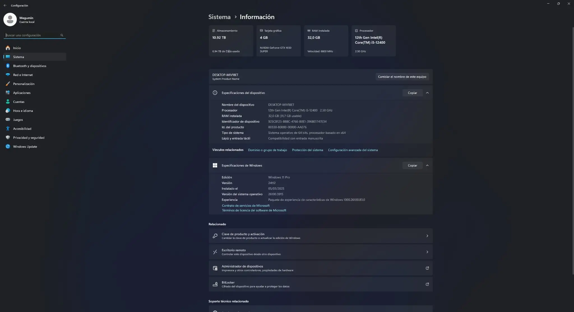Viewport: 574px width, 312px height.
Task: Select OS version value 26100.3915
Action: click(276, 194)
